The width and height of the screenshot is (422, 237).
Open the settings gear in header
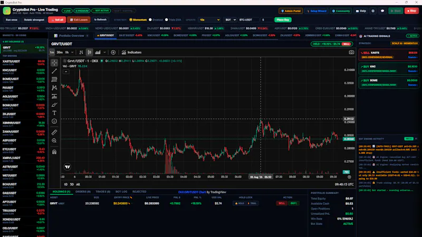[373, 11]
